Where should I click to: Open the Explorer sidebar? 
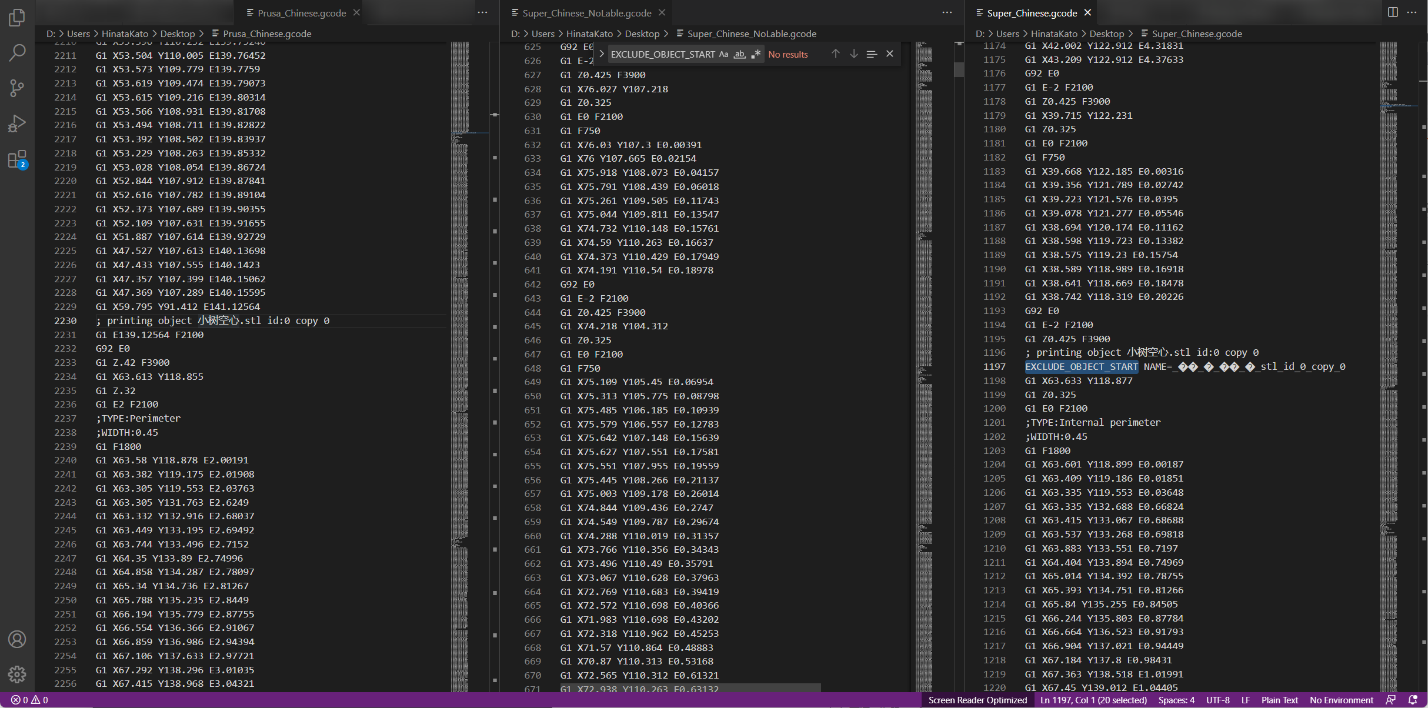tap(16, 17)
